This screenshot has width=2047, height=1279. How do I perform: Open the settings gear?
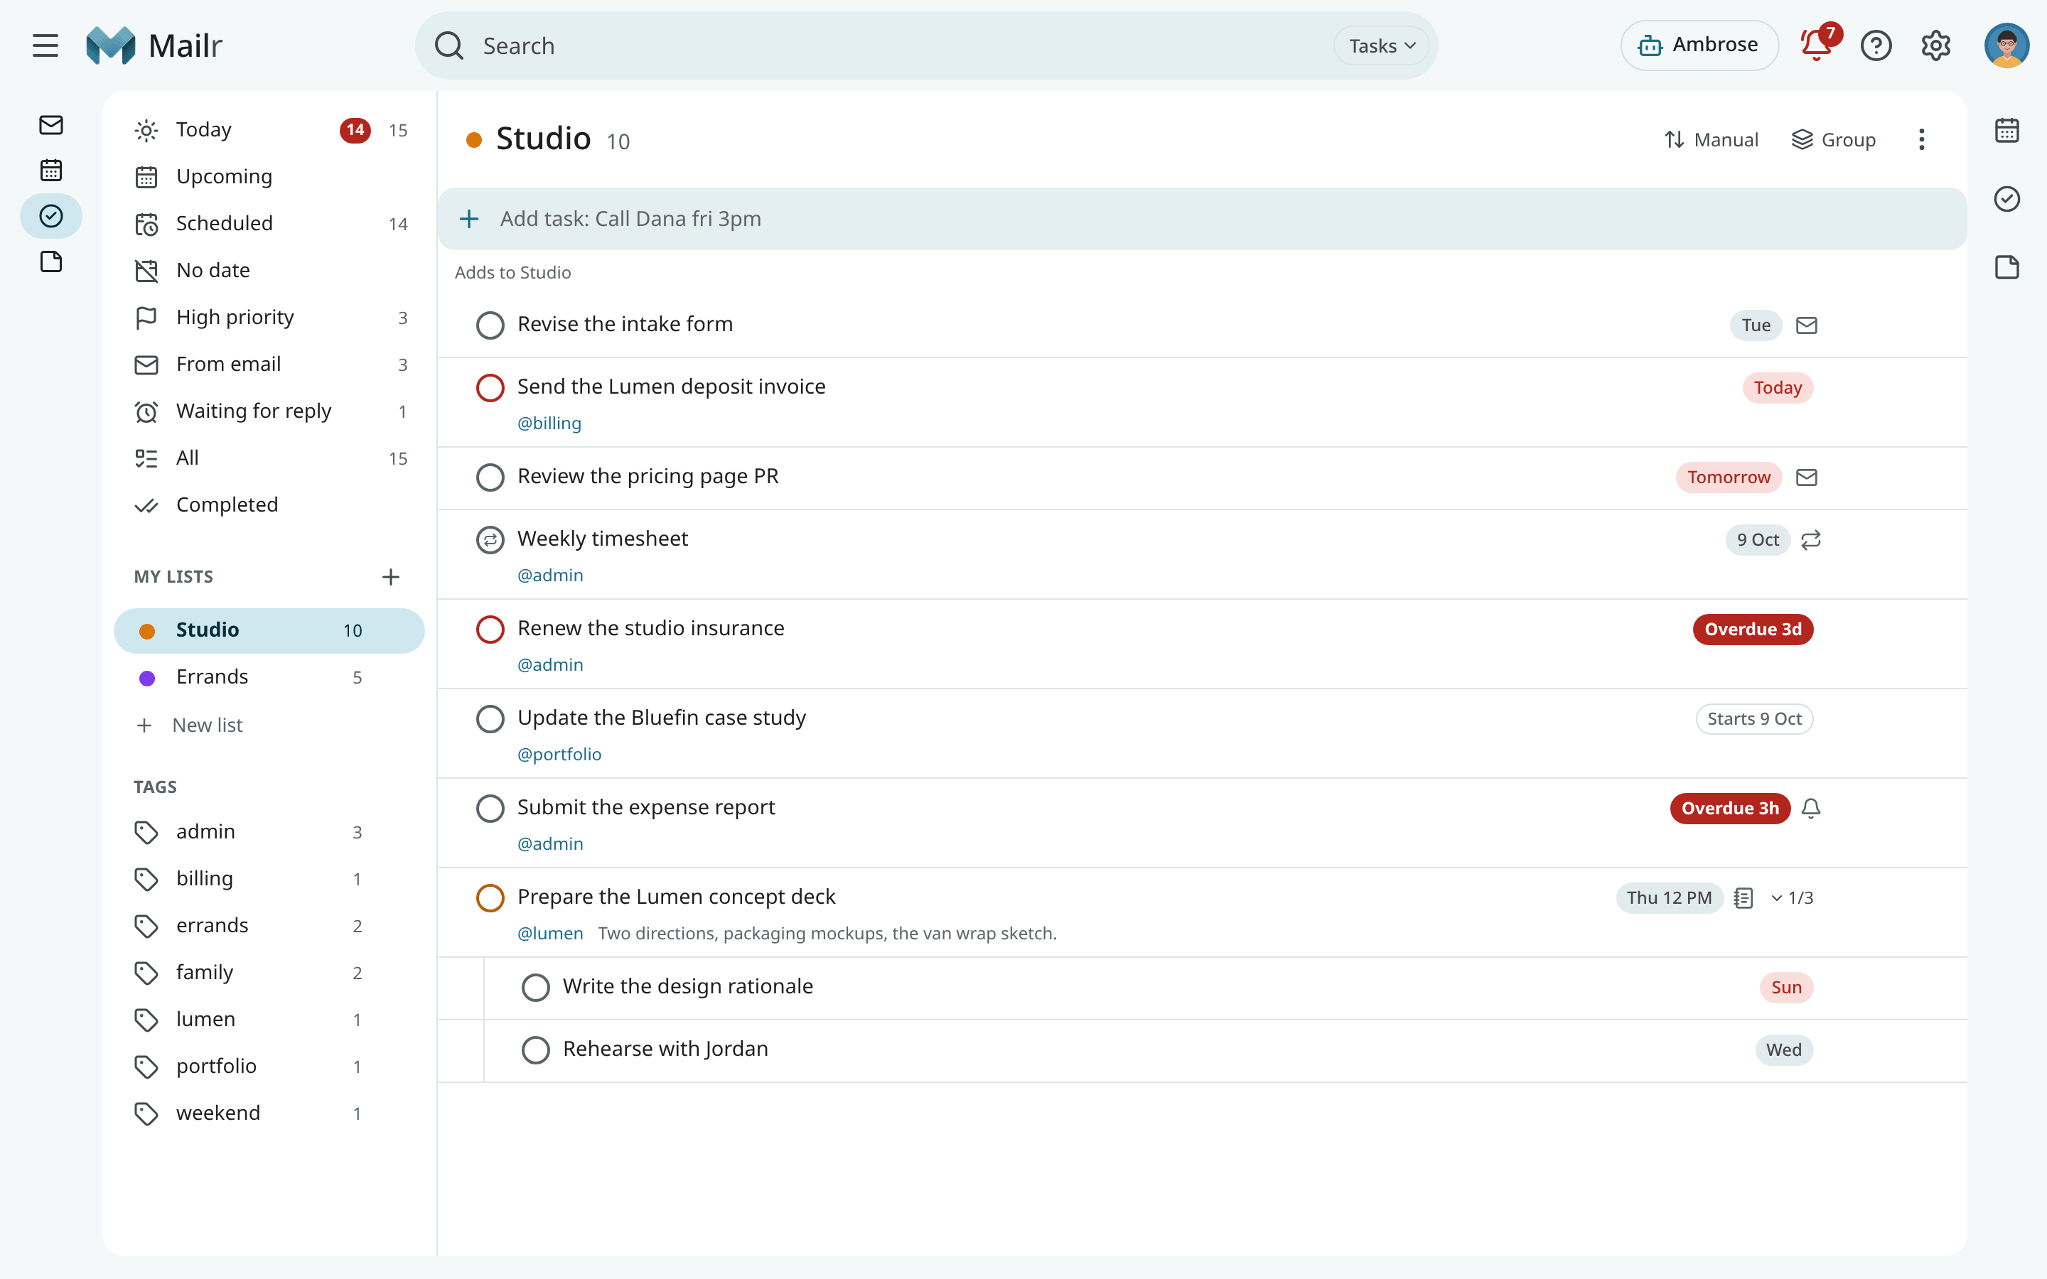[x=1935, y=45]
